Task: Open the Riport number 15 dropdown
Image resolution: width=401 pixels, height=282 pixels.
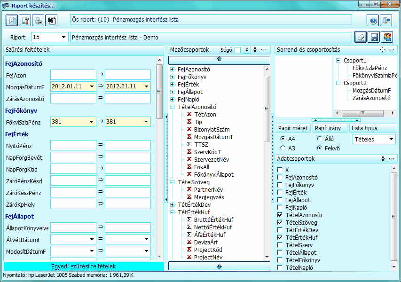Action: coord(63,37)
